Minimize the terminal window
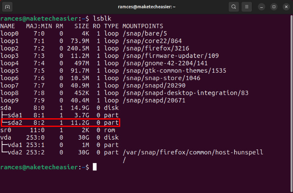 [261, 7]
